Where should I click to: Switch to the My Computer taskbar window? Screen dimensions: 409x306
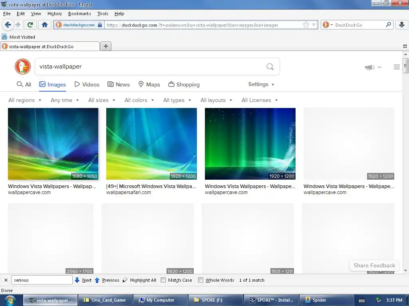click(161, 300)
